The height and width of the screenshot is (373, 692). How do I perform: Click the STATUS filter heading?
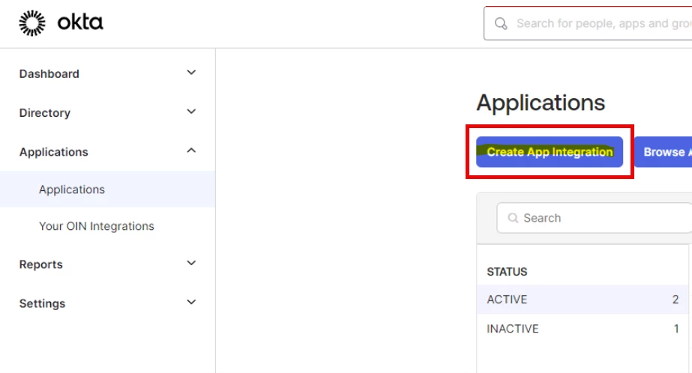click(x=507, y=272)
